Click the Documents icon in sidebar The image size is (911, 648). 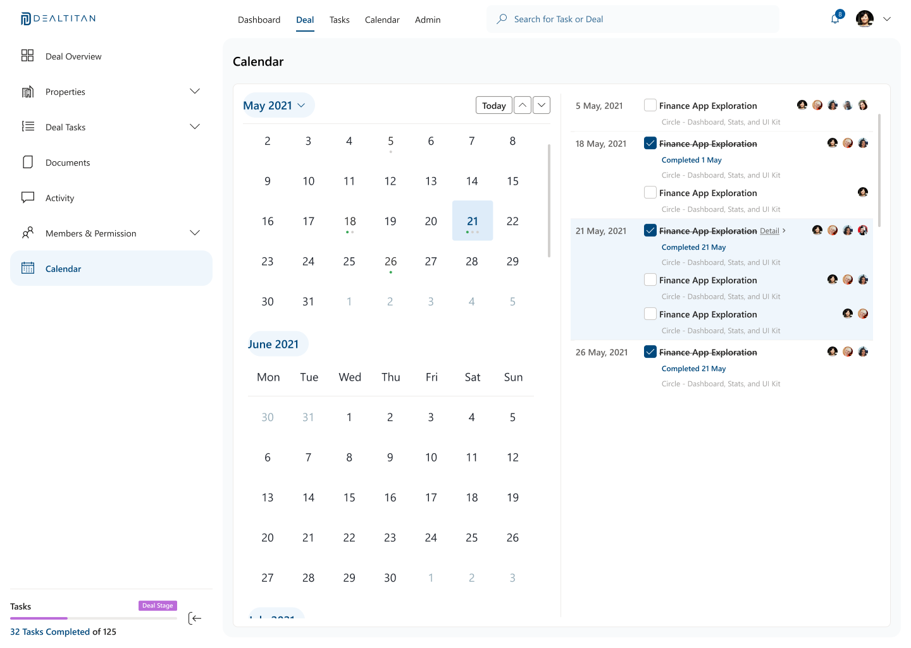coord(28,162)
